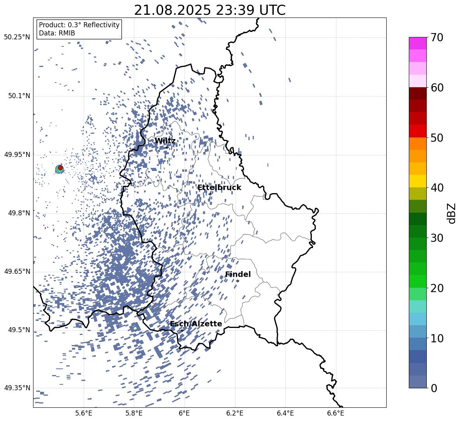
Task: Click the 'dBZ' colorbar label
Action: click(x=451, y=213)
